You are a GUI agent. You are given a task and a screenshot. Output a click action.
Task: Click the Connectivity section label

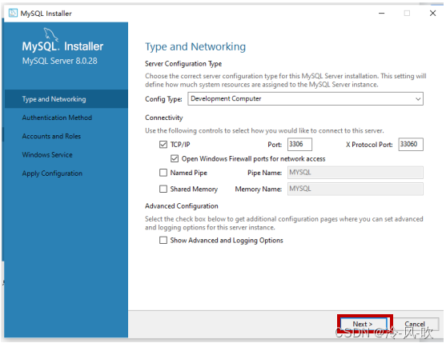(164, 118)
